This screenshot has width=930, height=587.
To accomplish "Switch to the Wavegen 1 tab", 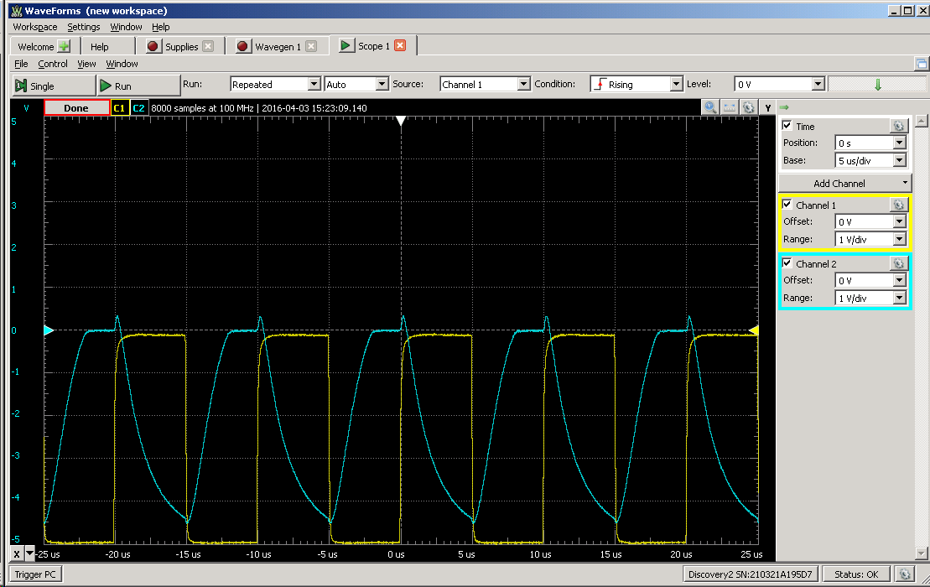I will point(276,47).
